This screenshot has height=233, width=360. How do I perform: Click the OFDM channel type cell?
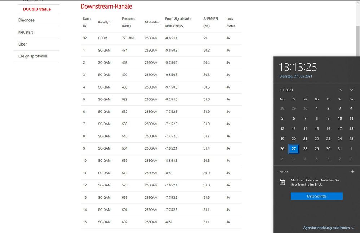click(103, 38)
